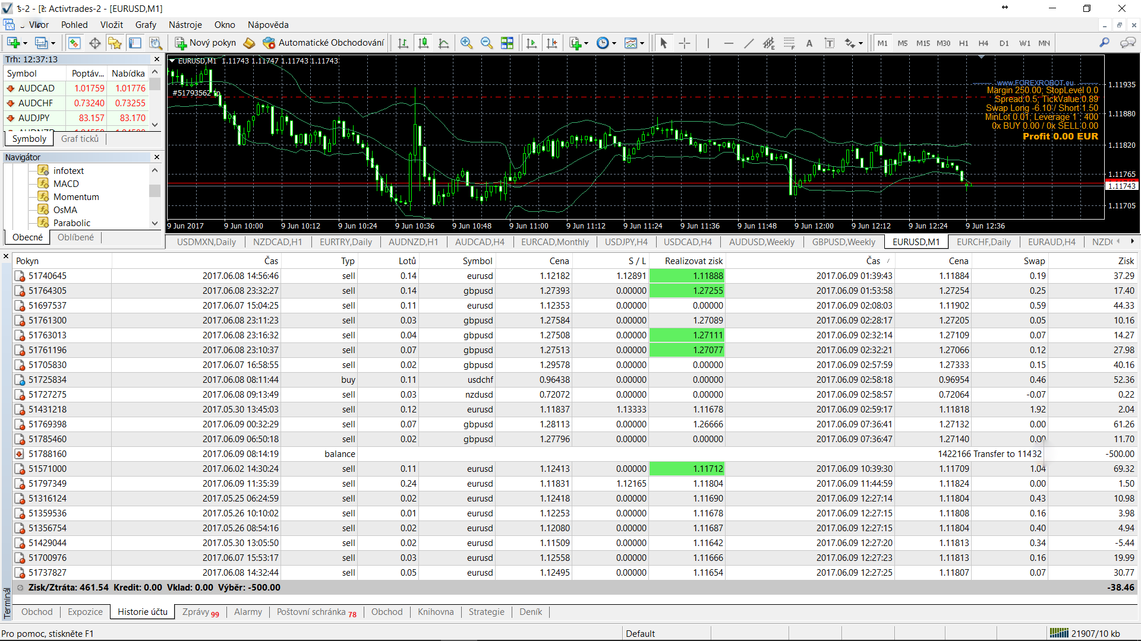Toggle the Navigator folder-star icon

click(115, 43)
